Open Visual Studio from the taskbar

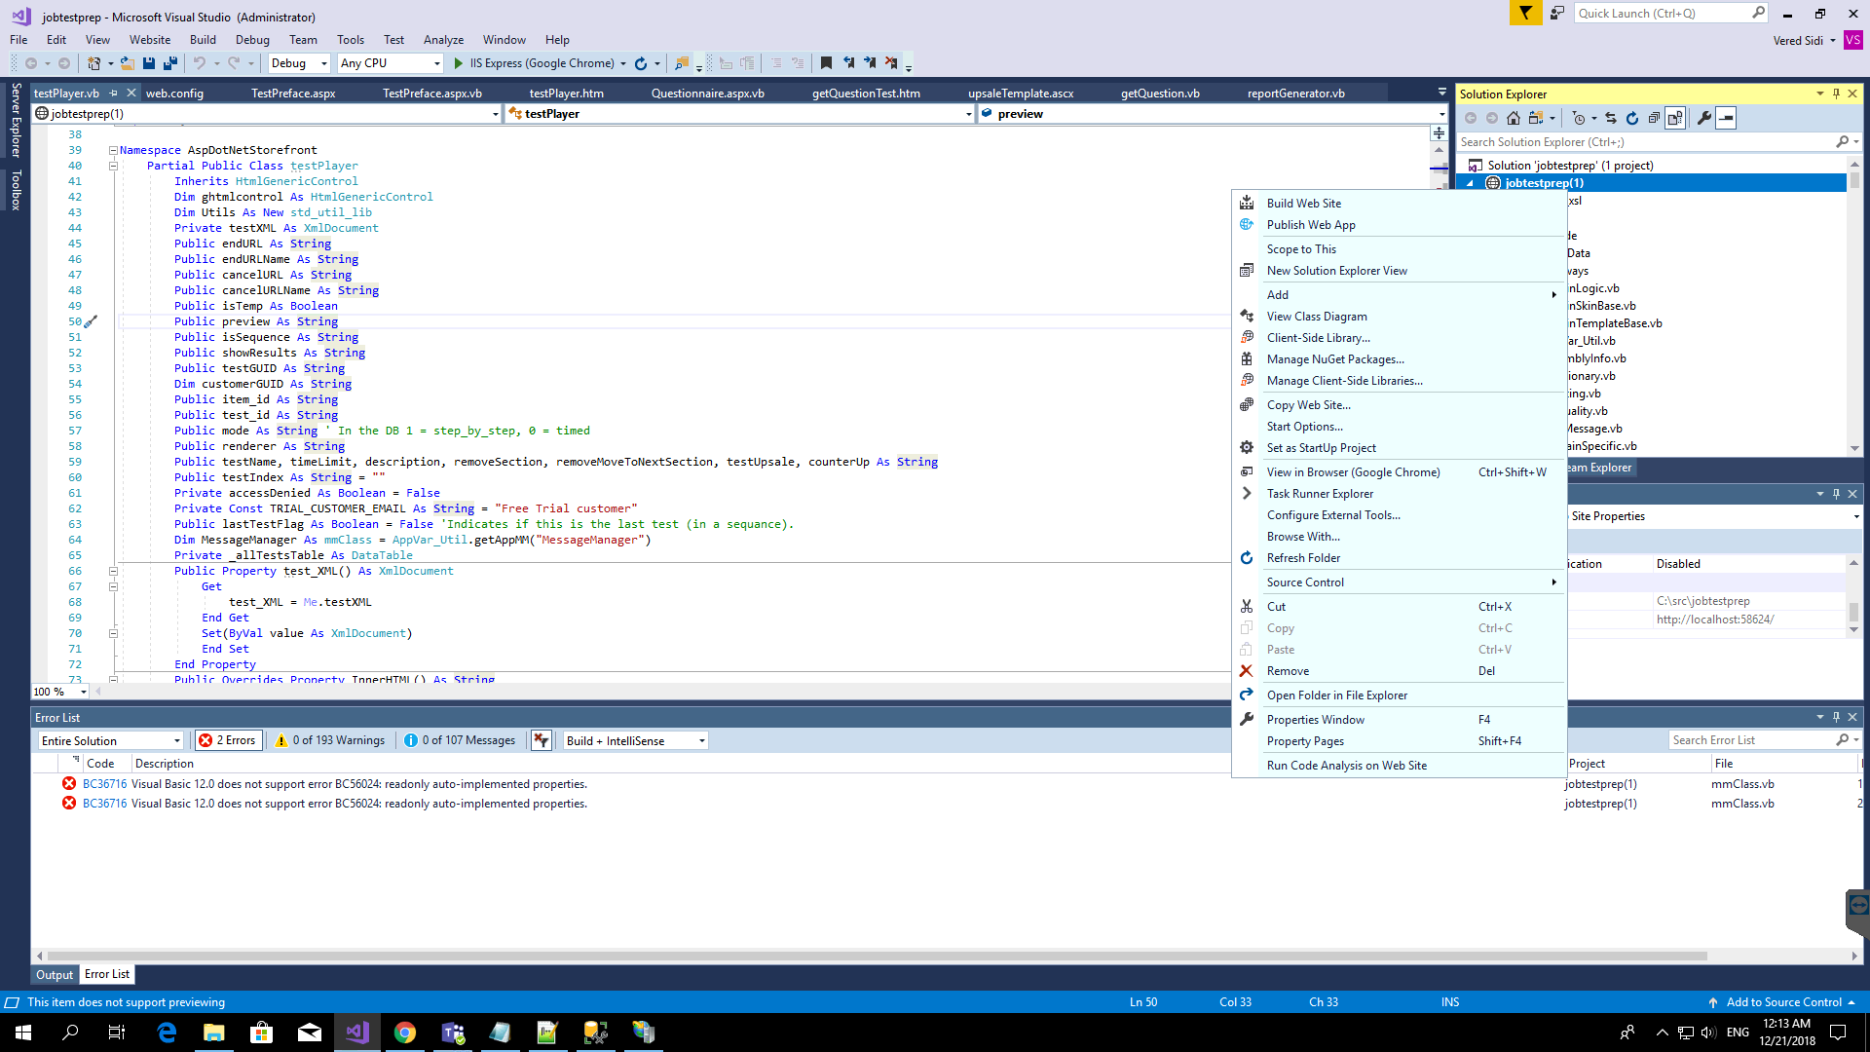[x=357, y=1032]
